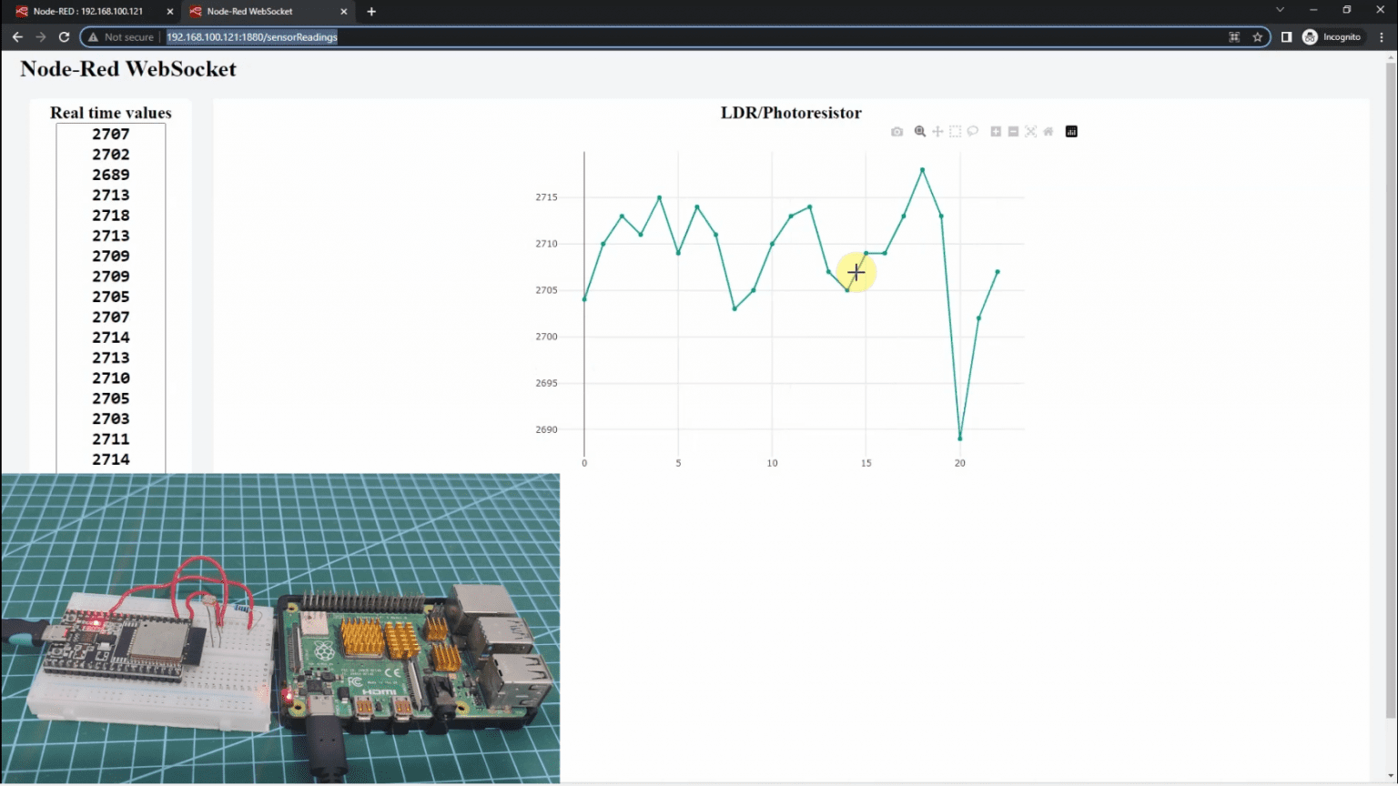Click the address bar with the sensorReadings URL
Image resolution: width=1398 pixels, height=786 pixels.
click(251, 37)
